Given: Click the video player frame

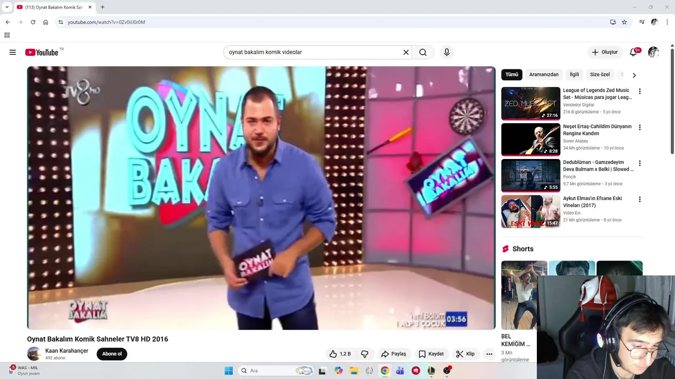Looking at the screenshot, I should pyautogui.click(x=261, y=198).
